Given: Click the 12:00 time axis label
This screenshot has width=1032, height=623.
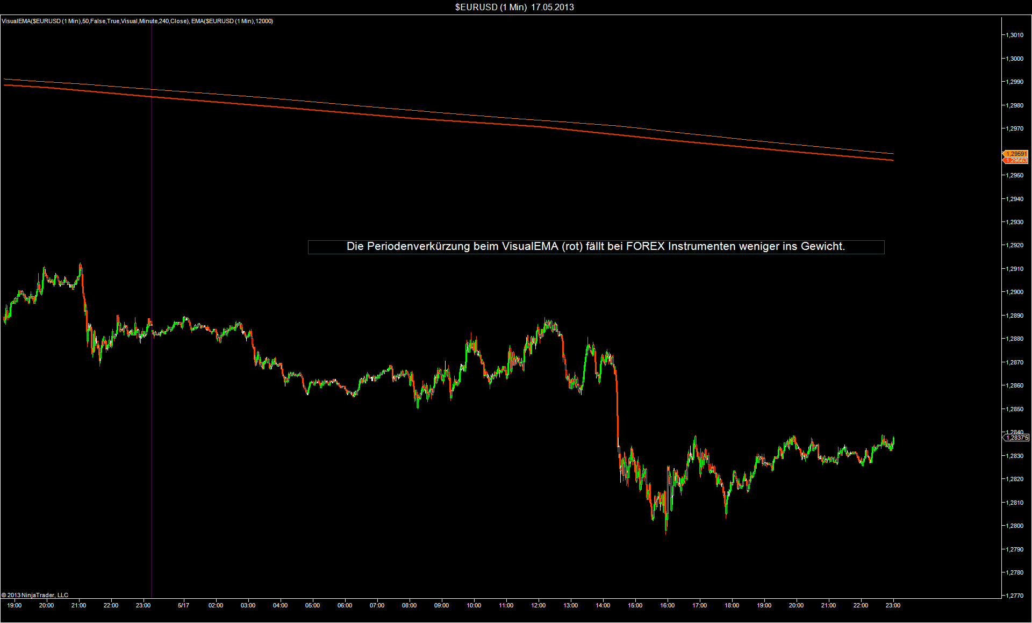Looking at the screenshot, I should pyautogui.click(x=539, y=605).
